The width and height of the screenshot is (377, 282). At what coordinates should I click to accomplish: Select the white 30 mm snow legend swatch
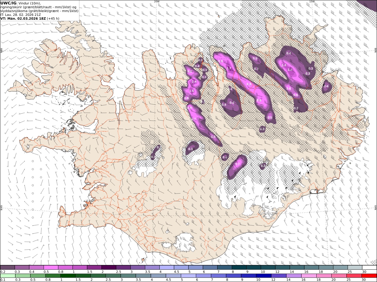click(369, 268)
